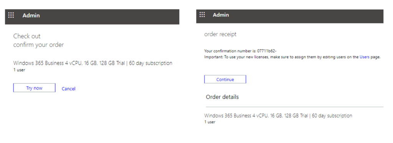Click '1 user' text on the checkout page
Screen dimensions: 393x143
pos(19,70)
